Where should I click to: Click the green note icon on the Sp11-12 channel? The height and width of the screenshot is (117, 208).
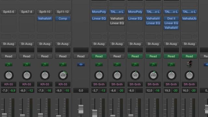point(63,64)
